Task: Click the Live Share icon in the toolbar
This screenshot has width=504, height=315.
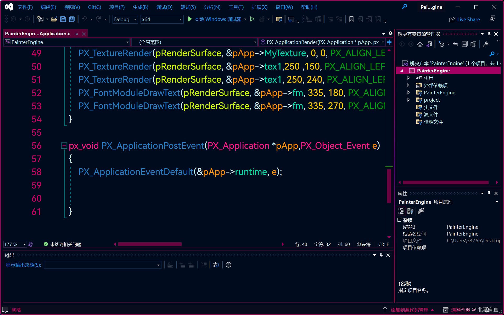Action: point(452,19)
